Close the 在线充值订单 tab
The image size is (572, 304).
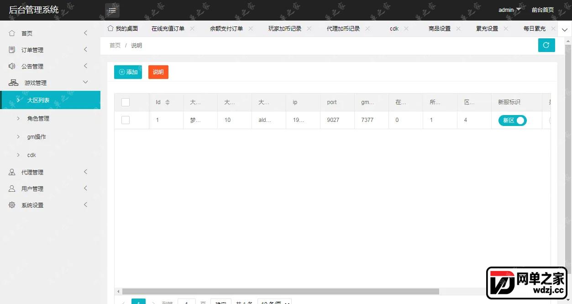(x=192, y=28)
